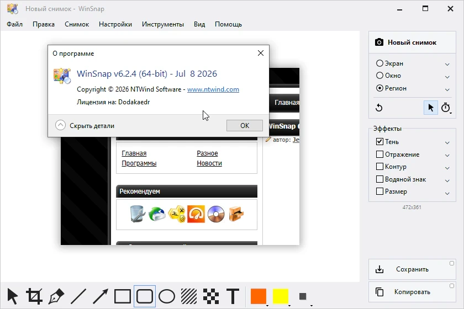Screen dimensions: 464x309
Task: Expand the Экран options chevron
Action: pos(447,64)
